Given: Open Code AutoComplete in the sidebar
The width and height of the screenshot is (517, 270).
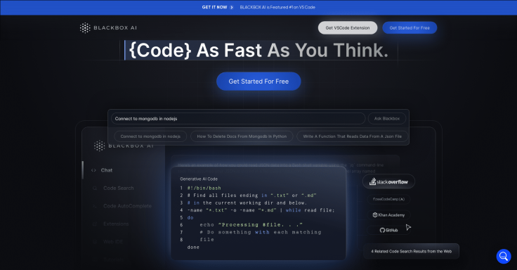Looking at the screenshot, I should (x=127, y=206).
